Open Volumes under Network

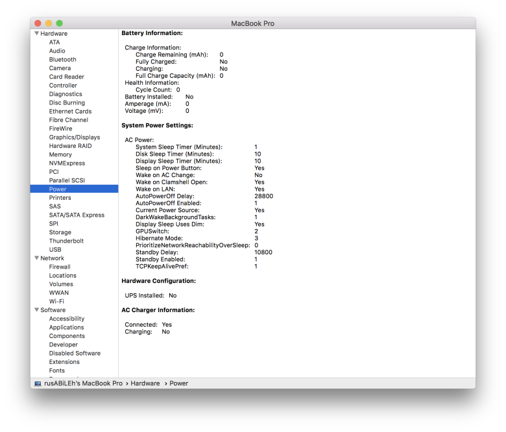[61, 284]
